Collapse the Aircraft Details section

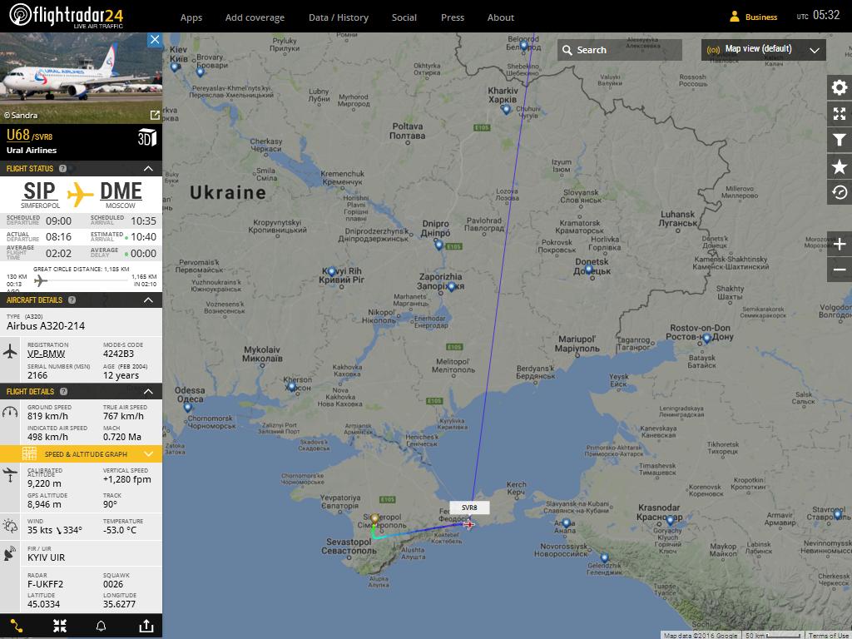pyautogui.click(x=148, y=300)
